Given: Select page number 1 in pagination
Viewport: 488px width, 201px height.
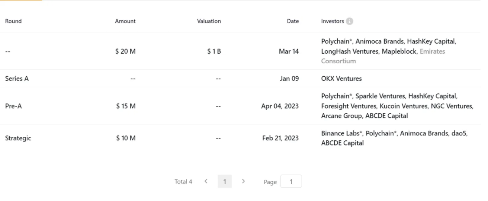Looking at the screenshot, I should (x=225, y=182).
